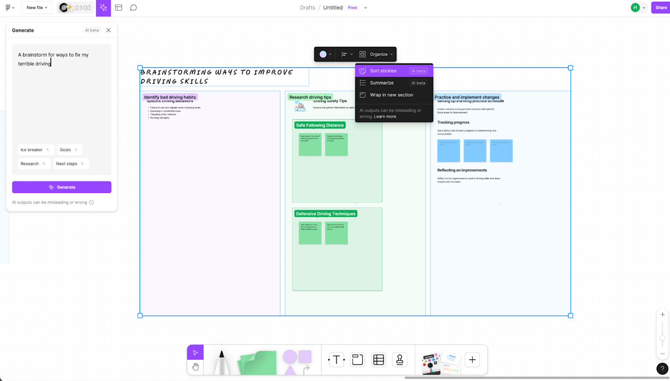This screenshot has height=381, width=670.
Task: Click the green H user avatar
Action: click(635, 8)
